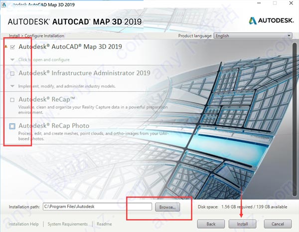
Task: Tick the Autodesk ReCap Photo checkbox
Action: [x=12, y=126]
